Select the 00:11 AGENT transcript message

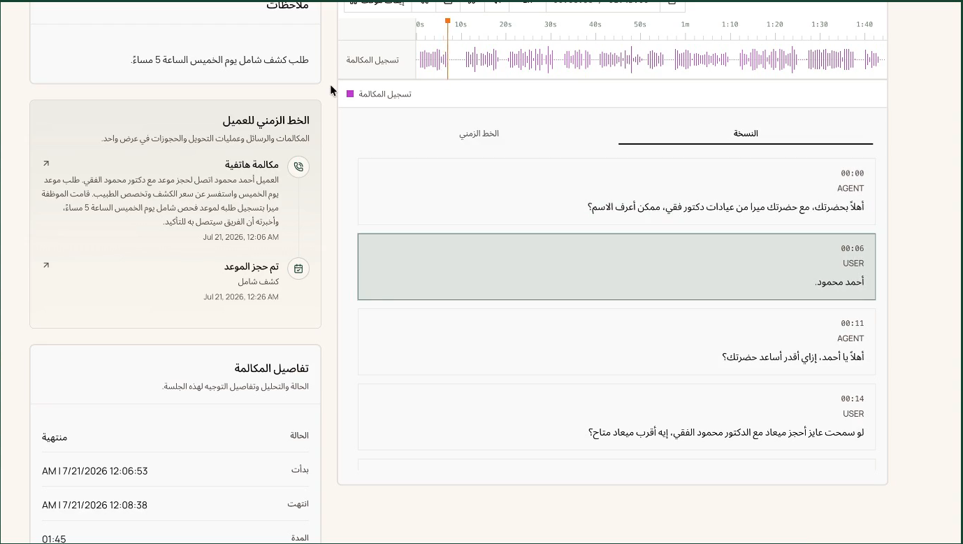[x=616, y=342]
